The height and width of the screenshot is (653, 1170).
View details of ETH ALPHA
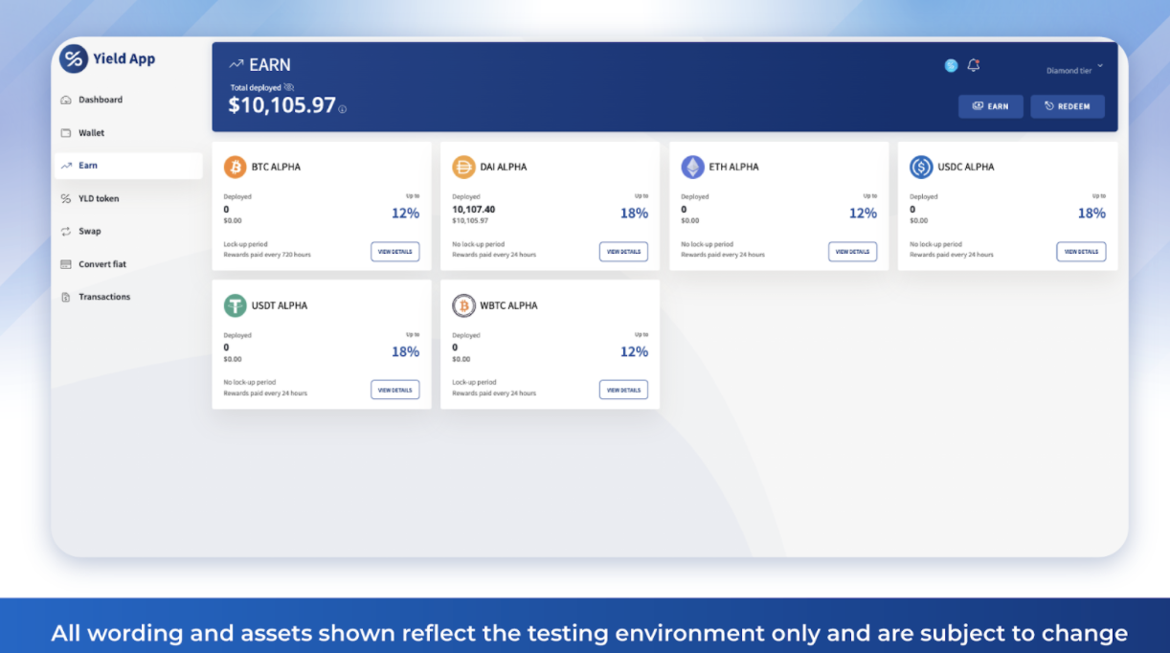[x=852, y=252]
